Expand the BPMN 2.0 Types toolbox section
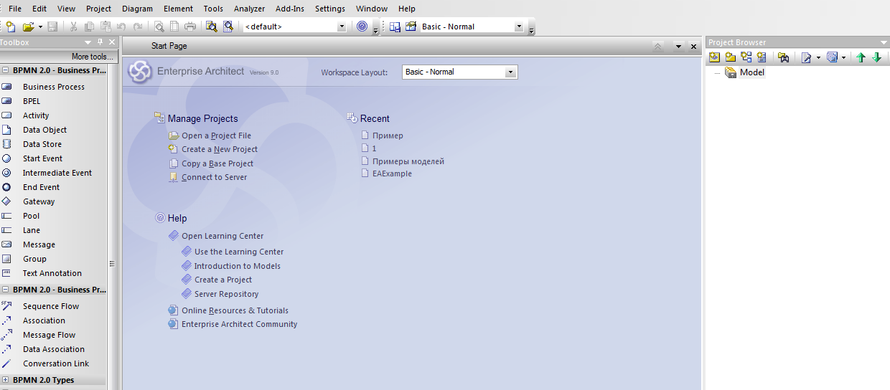Image resolution: width=890 pixels, height=390 pixels. tap(5, 380)
